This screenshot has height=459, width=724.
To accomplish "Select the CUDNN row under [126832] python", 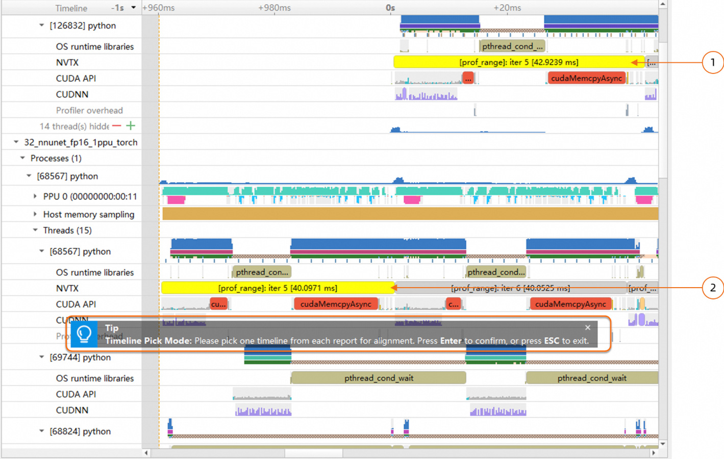I will click(x=71, y=94).
